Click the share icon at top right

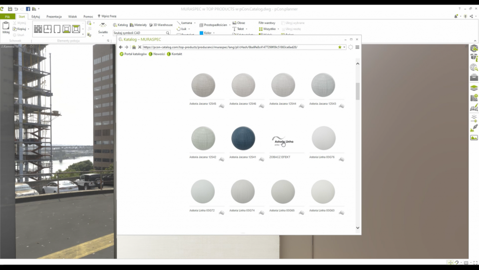point(472,16)
